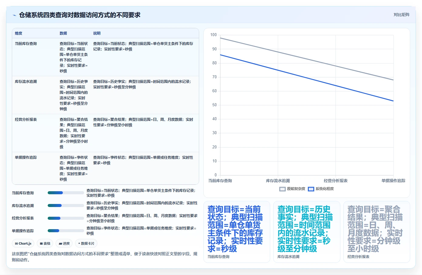Click the small icon before the page title
The image size is (422, 275).
tap(14, 15)
